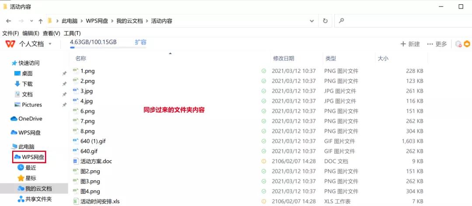Click the storage usage progress bar
The image size is (472, 206).
click(108, 48)
